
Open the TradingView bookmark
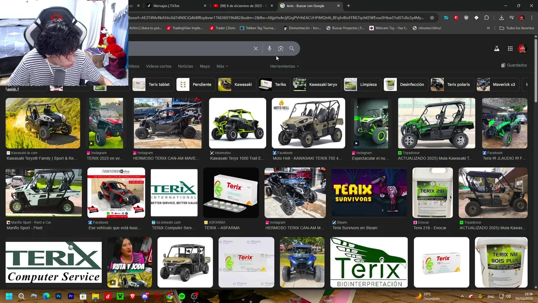185,28
